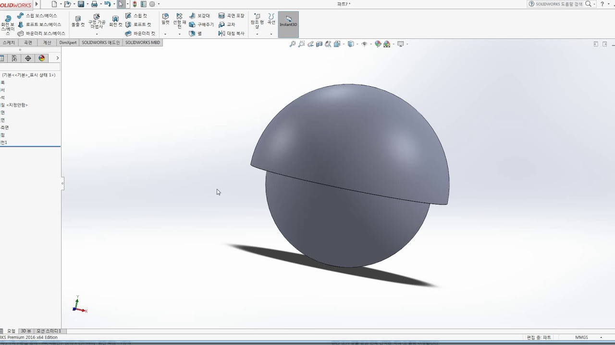Viewport: 615px width, 345px height.
Task: Click the Zoom to Fit icon
Action: [292, 44]
